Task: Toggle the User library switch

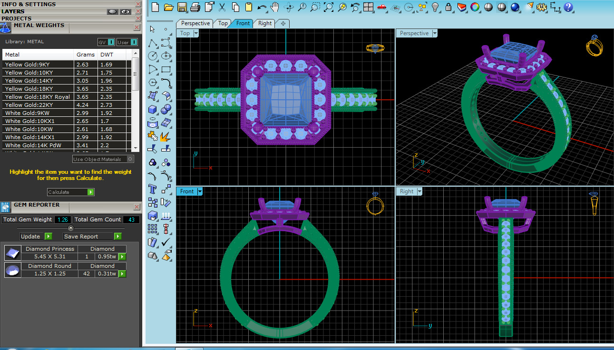Action: 127,42
